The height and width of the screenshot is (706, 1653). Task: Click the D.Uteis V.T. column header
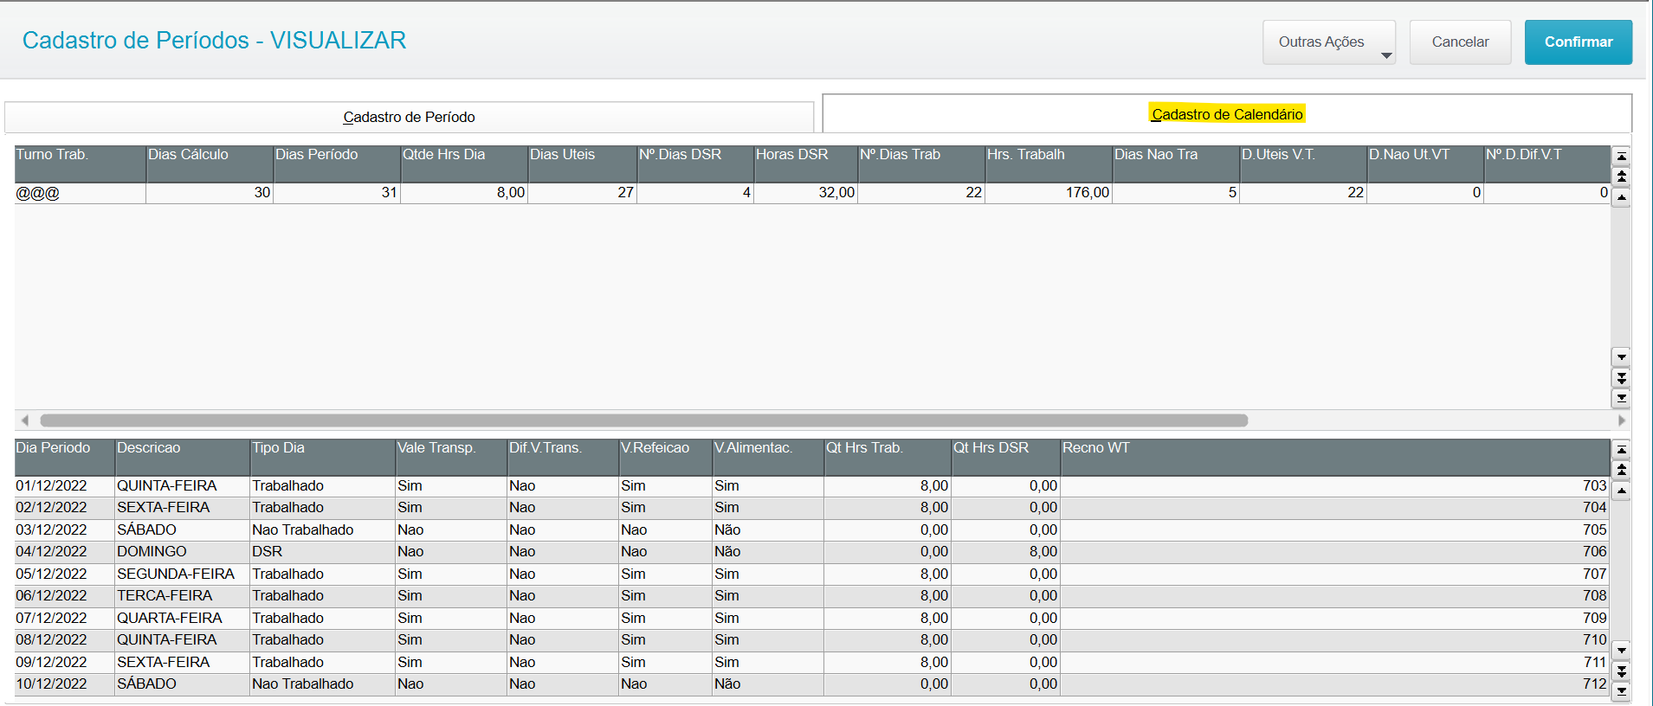[1304, 164]
